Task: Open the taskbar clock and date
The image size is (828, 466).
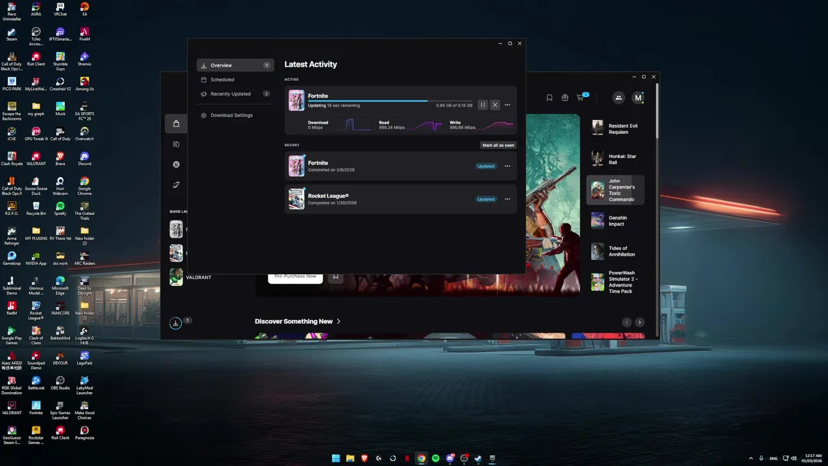Action: coord(812,458)
